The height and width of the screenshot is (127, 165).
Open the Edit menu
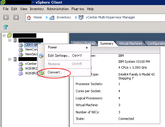click(x=14, y=9)
